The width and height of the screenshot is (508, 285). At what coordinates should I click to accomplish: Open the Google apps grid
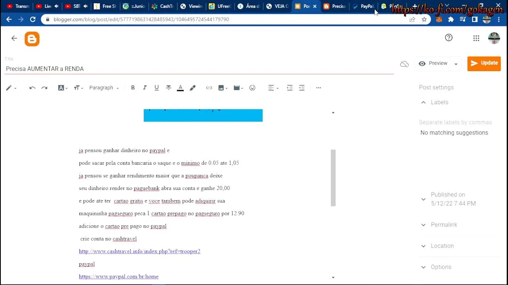tap(476, 38)
